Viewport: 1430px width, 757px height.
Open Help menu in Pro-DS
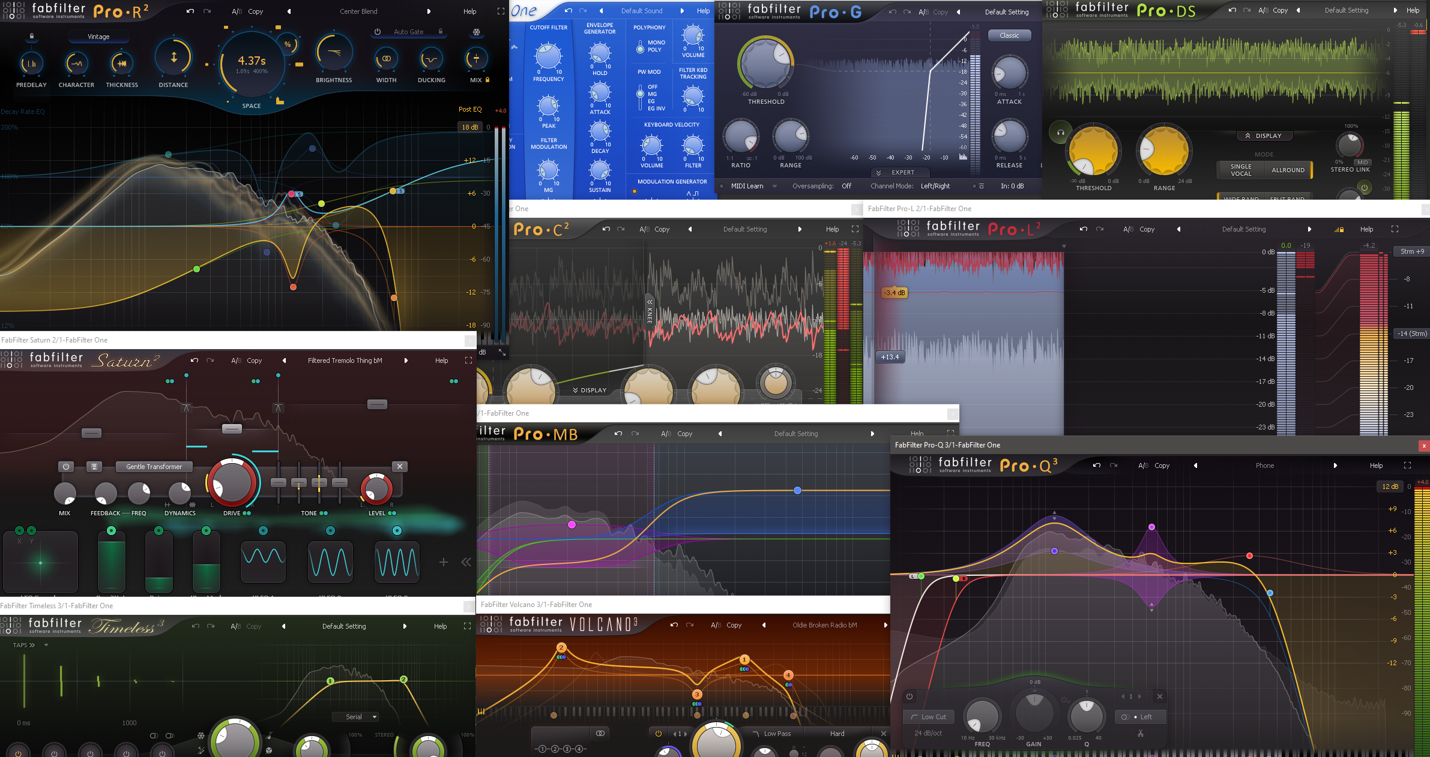[x=1413, y=10]
